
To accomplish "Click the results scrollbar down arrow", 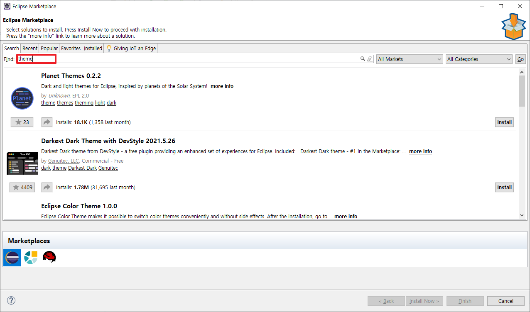I will [522, 215].
